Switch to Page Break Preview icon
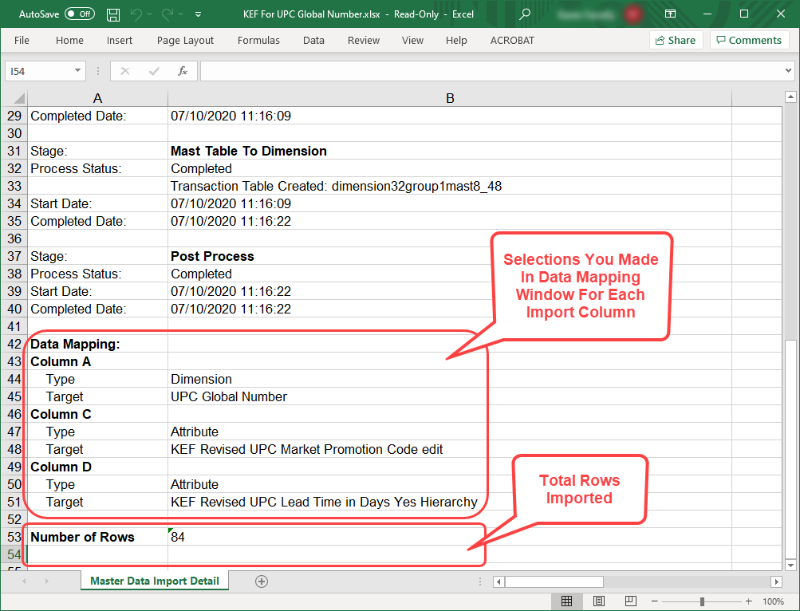This screenshot has width=800, height=611. [629, 601]
